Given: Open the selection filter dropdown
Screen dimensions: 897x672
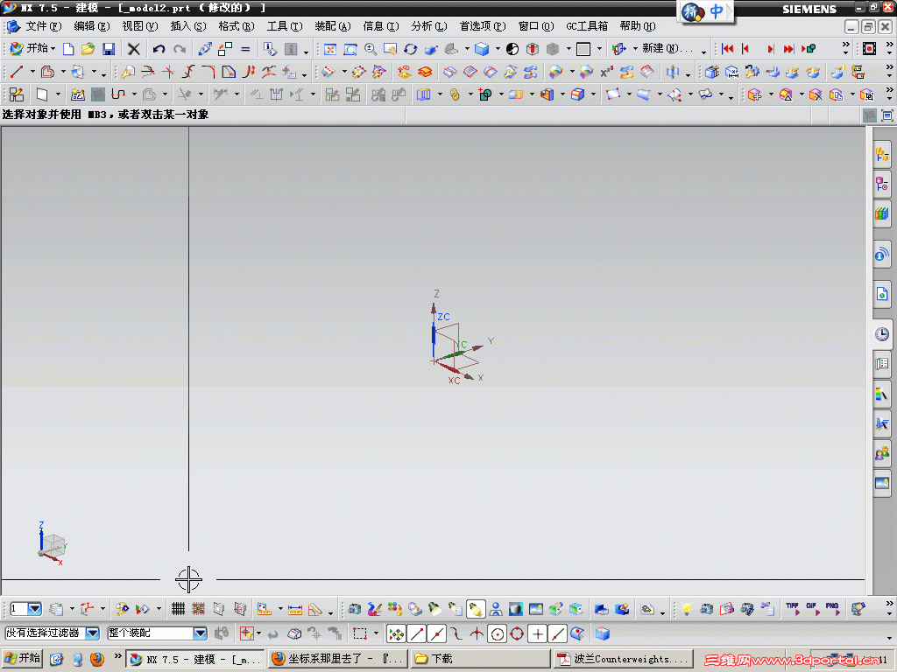Looking at the screenshot, I should point(93,633).
